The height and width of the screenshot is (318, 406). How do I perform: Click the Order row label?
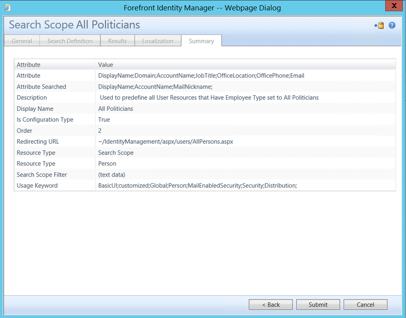(x=25, y=130)
